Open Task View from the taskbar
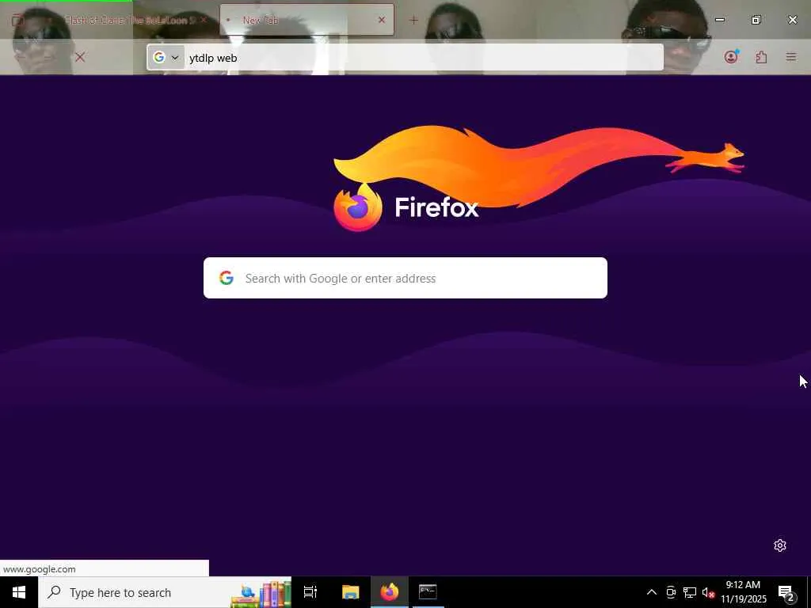This screenshot has height=608, width=811. 310,592
